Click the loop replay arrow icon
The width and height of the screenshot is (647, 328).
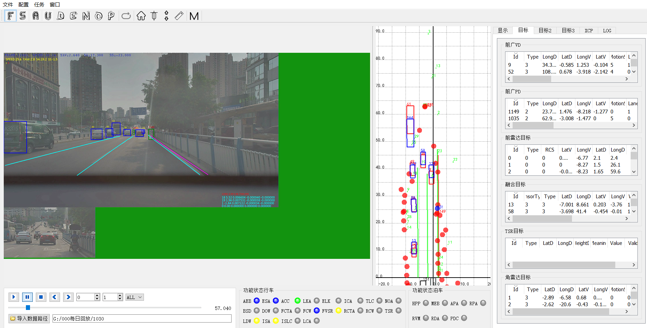(x=126, y=16)
